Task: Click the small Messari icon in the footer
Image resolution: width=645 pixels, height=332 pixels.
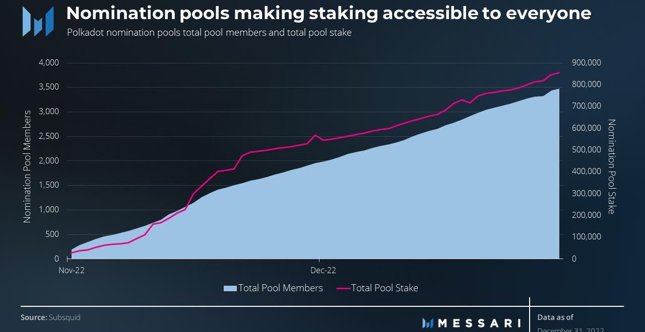Action: coord(428,323)
